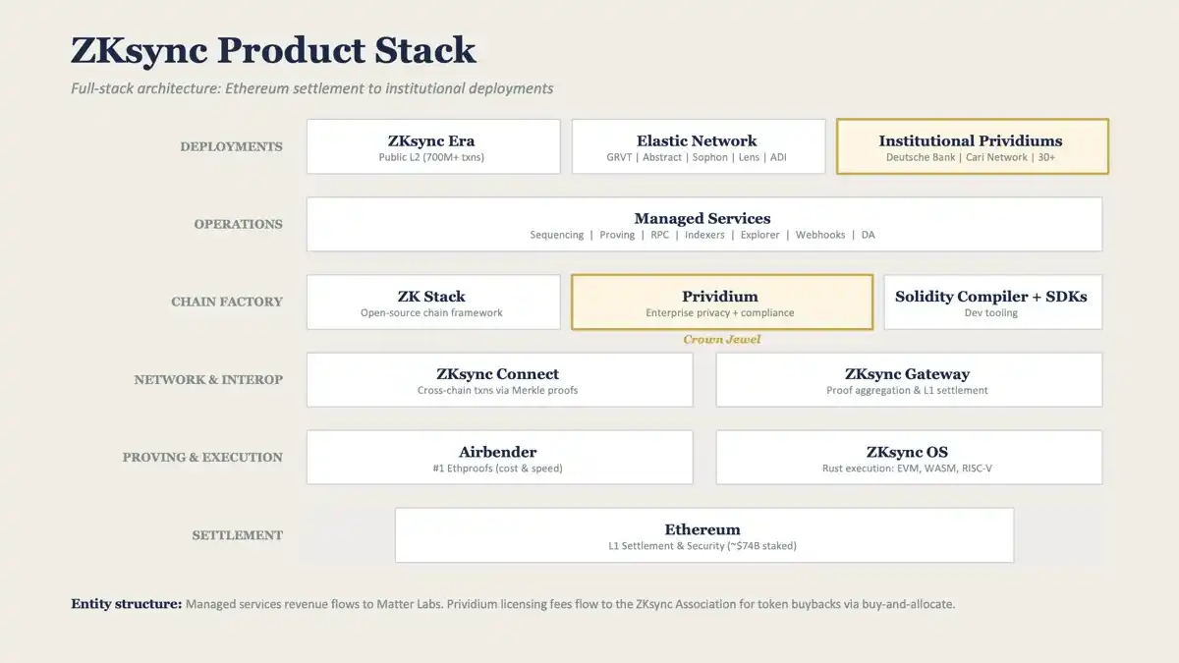Click the Solidity Compiler + SDKs box
The width and height of the screenshot is (1179, 663).
pos(992,302)
